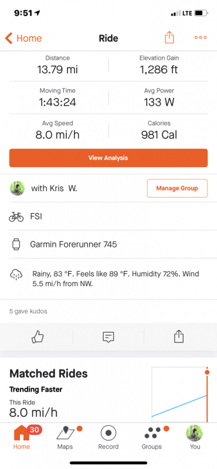This screenshot has height=469, width=217.
Task: View the 5 gave kudos list
Action: pos(28,311)
